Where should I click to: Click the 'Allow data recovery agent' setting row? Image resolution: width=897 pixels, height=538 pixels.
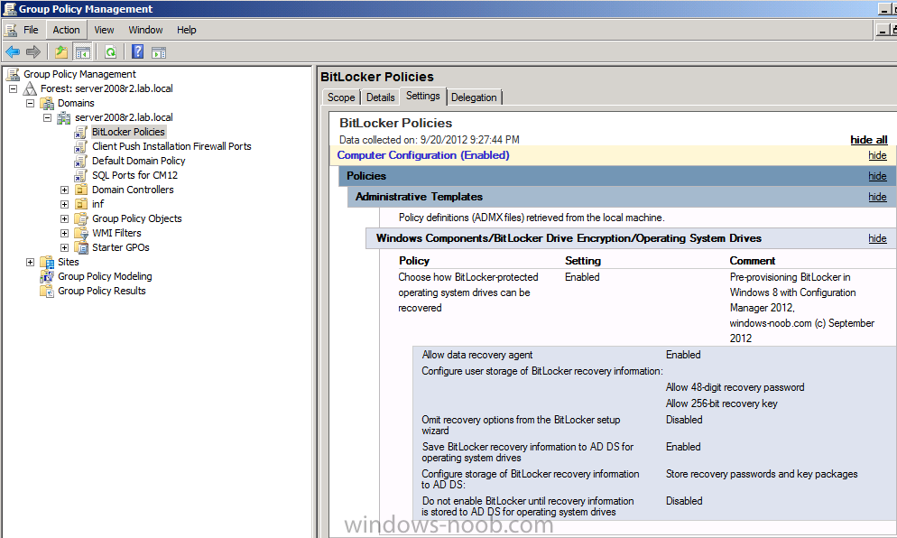coord(654,355)
